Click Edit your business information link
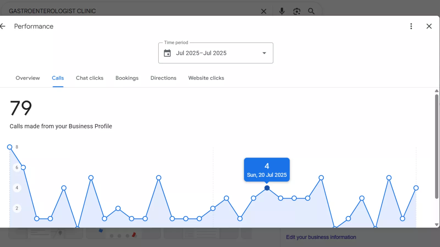440x247 pixels. click(x=321, y=237)
